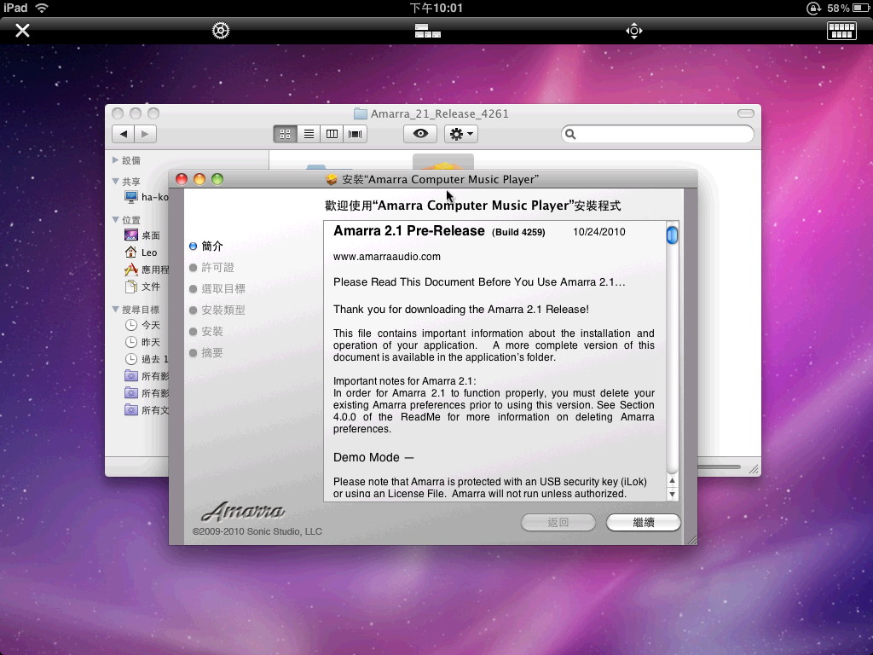Screen dimensions: 873x655
Task: Collapse the 搜尋目標 sidebar section
Action: pos(115,309)
